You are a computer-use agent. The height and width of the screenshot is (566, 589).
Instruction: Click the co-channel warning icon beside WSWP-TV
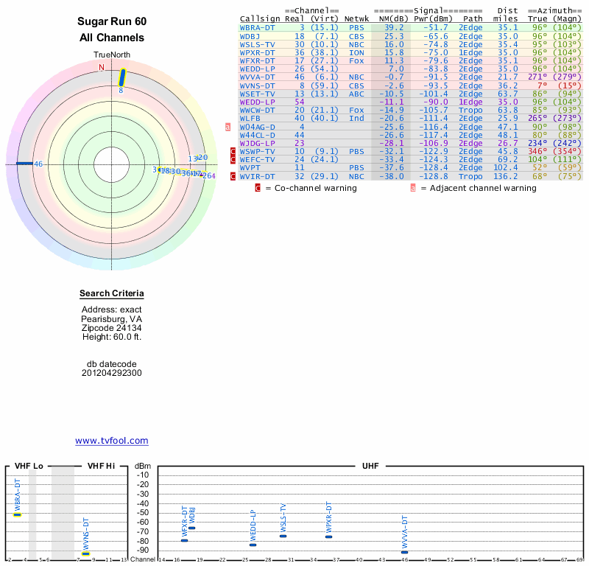click(x=233, y=151)
